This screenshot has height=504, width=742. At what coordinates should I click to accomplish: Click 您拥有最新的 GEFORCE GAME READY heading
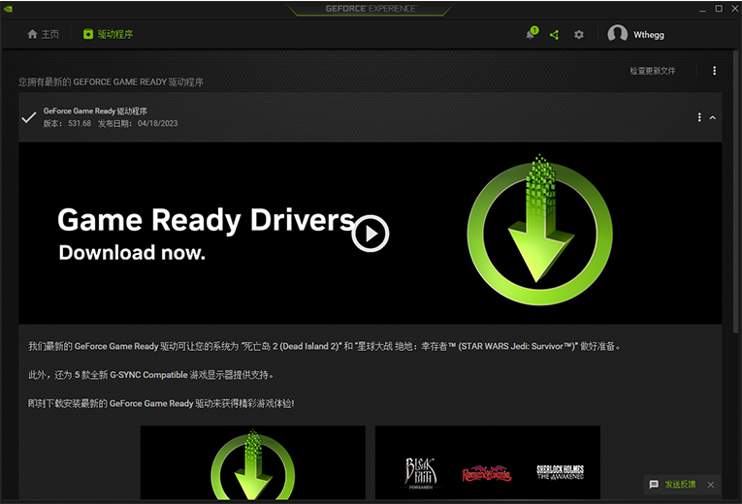coord(112,81)
